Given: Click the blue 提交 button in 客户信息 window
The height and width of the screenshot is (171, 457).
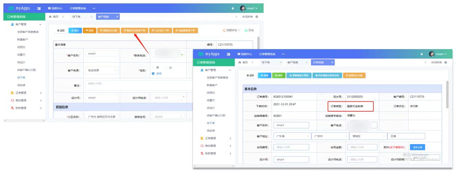Looking at the screenshot, I should click(x=75, y=31).
